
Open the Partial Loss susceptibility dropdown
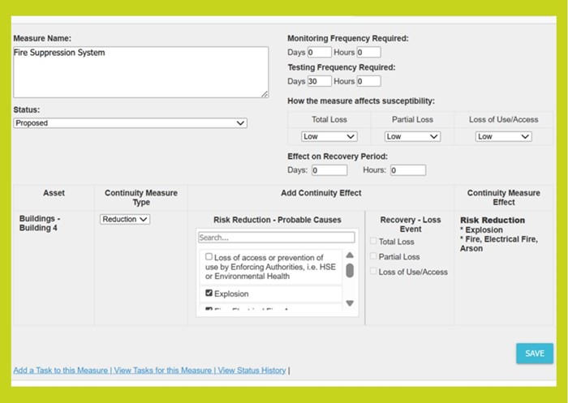point(412,136)
